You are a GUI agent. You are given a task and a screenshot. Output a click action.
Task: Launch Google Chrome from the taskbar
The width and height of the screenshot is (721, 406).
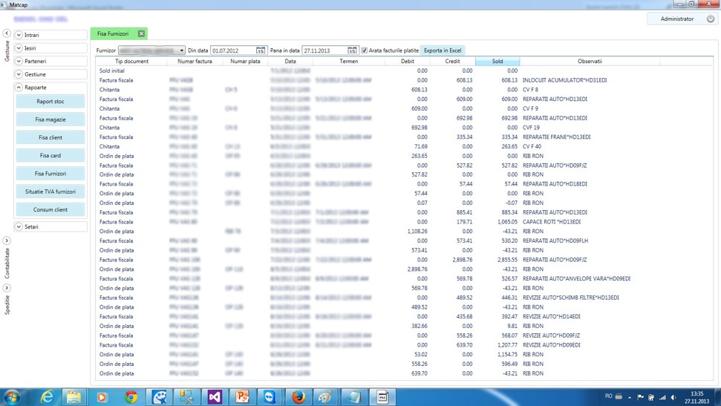click(131, 397)
